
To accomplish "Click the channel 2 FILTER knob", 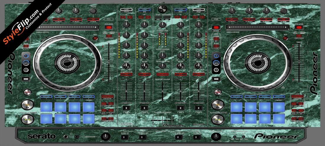I will 180,66.
